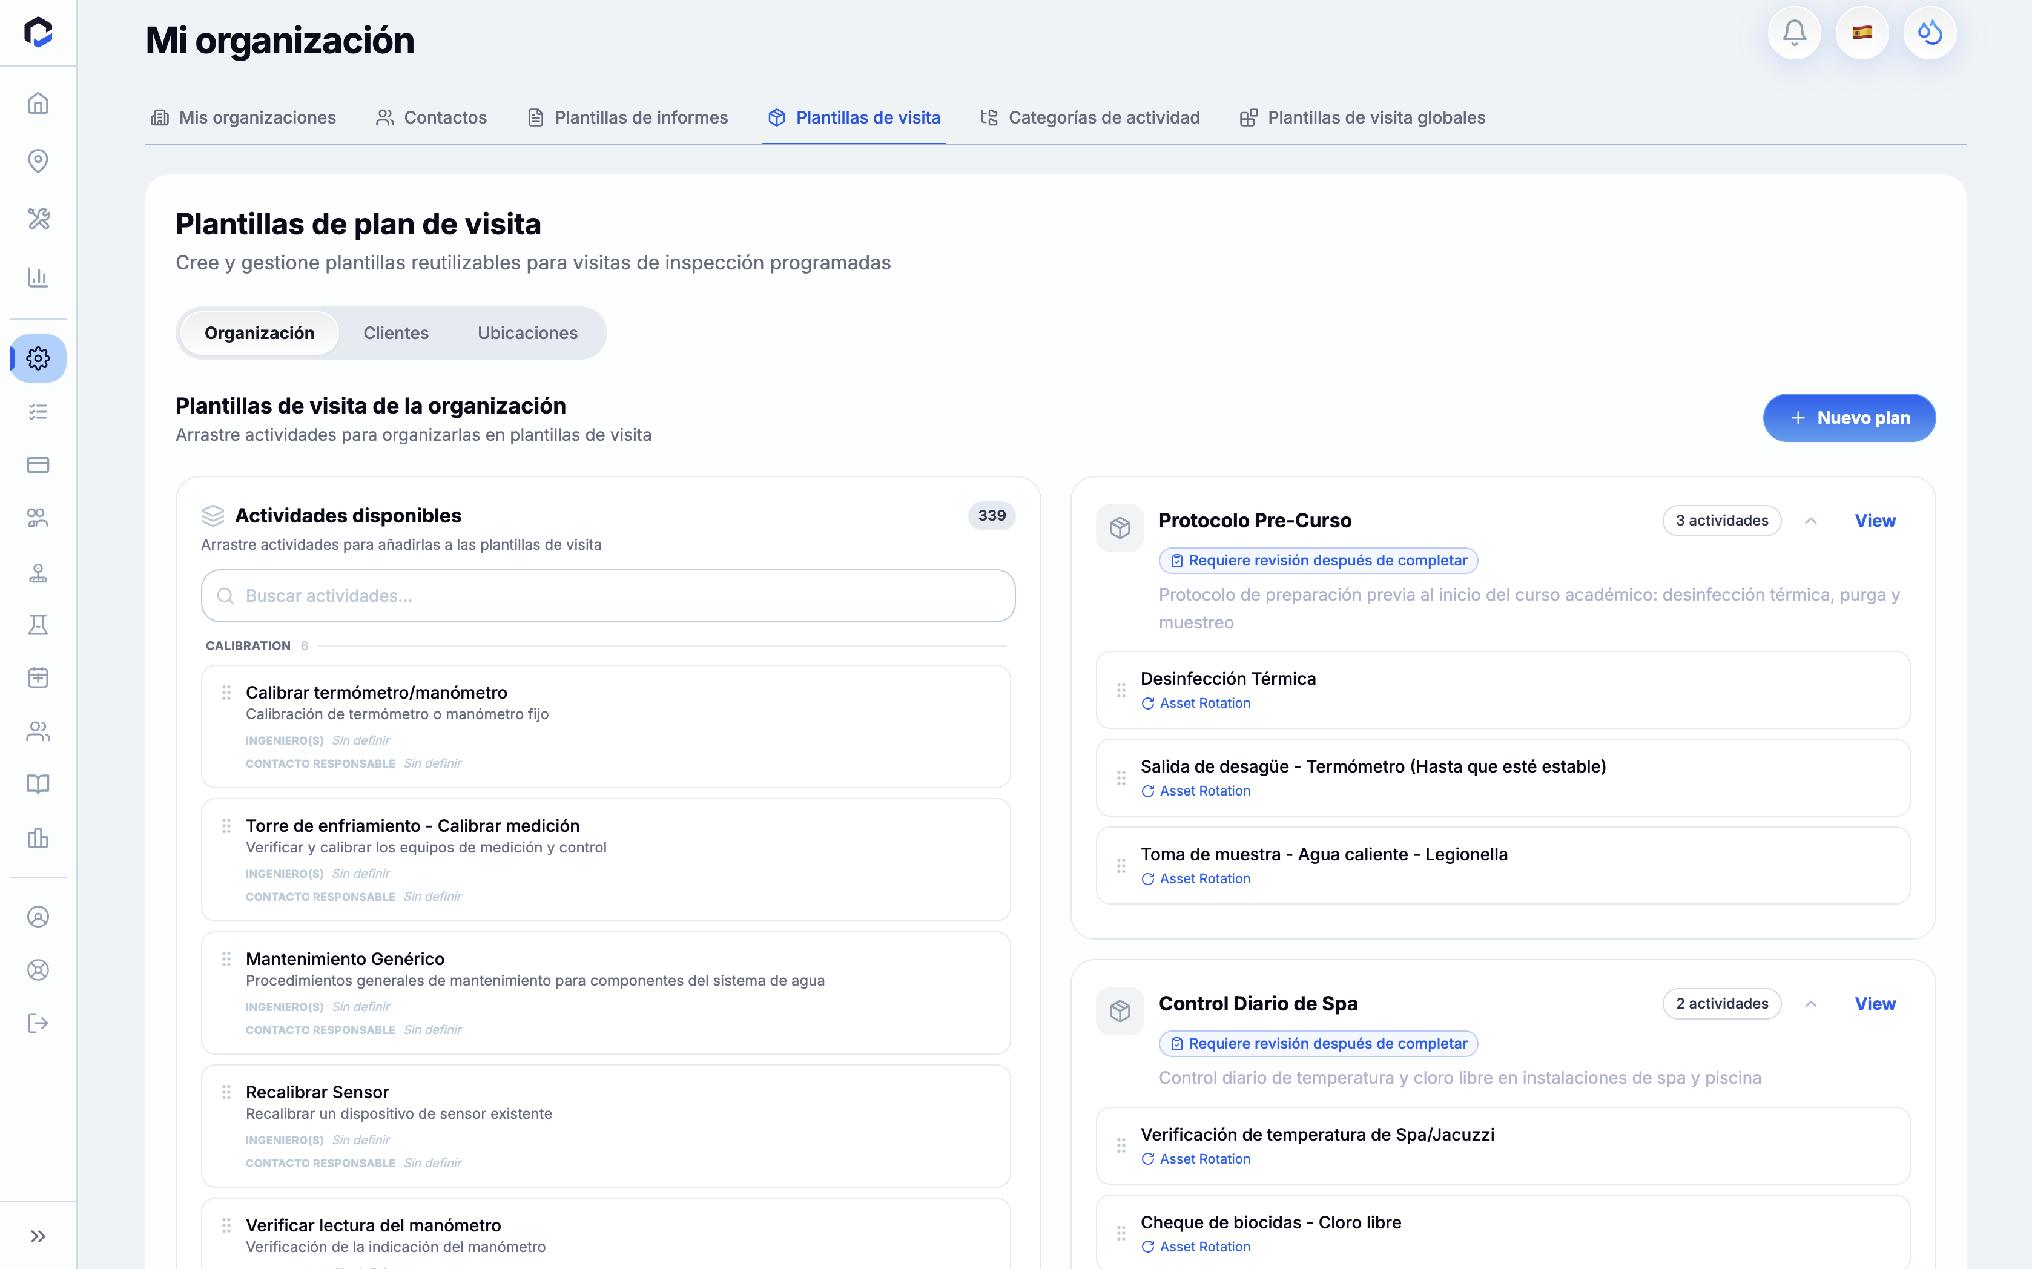Click the app logo in sidebar
Image resolution: width=2032 pixels, height=1269 pixels.
click(x=38, y=33)
